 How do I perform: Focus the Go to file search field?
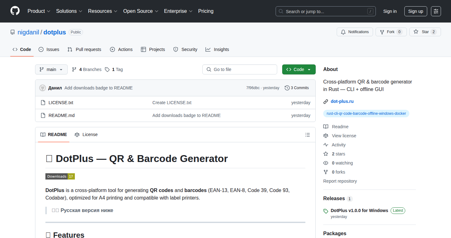point(240,69)
